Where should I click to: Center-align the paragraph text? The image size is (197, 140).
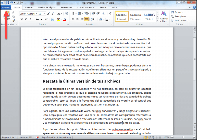coord(77,19)
